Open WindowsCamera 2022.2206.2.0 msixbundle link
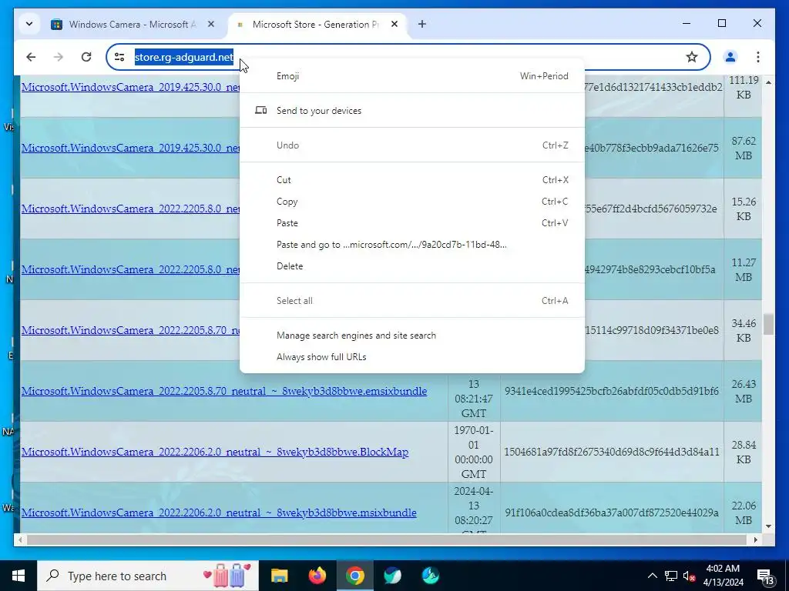 point(219,513)
